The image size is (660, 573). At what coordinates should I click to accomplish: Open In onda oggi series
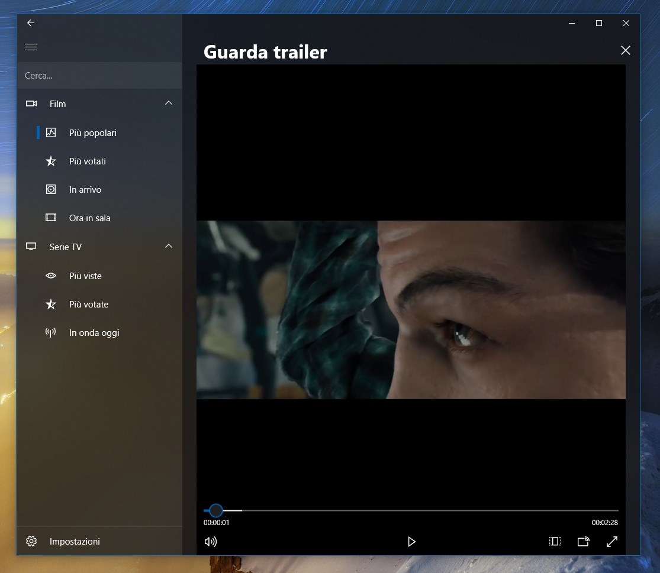94,333
